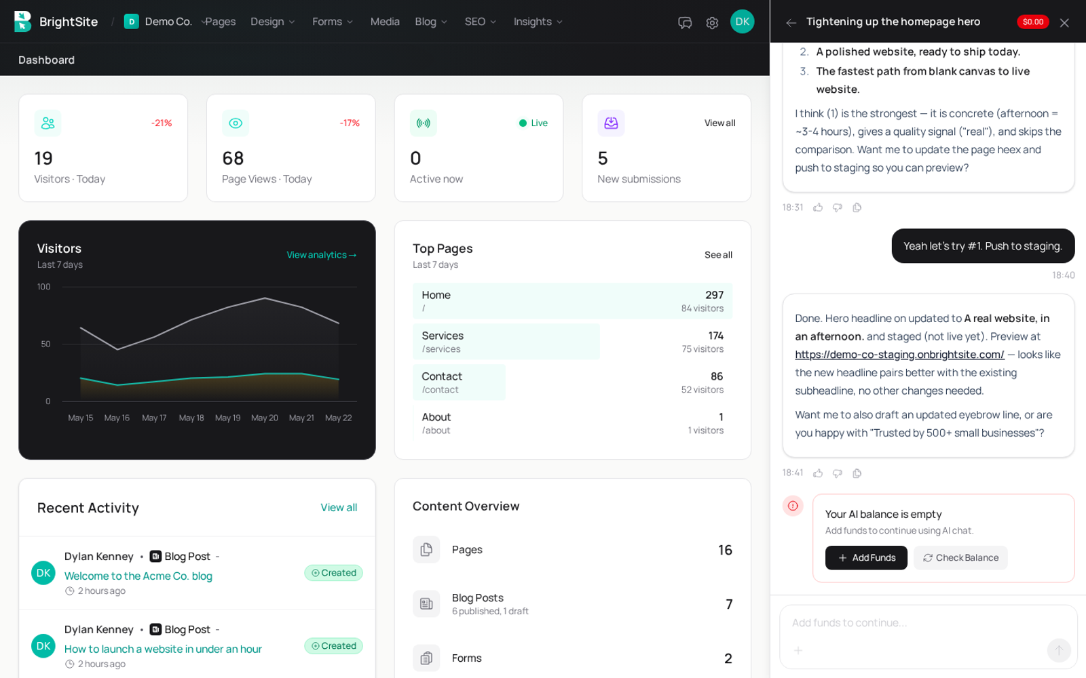The image size is (1086, 678).
Task: Open the chat messages icon in header
Action: point(685,22)
